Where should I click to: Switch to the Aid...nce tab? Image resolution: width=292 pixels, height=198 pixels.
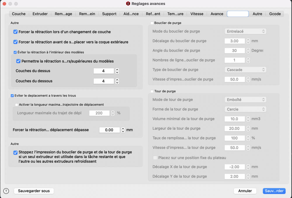[131, 14]
